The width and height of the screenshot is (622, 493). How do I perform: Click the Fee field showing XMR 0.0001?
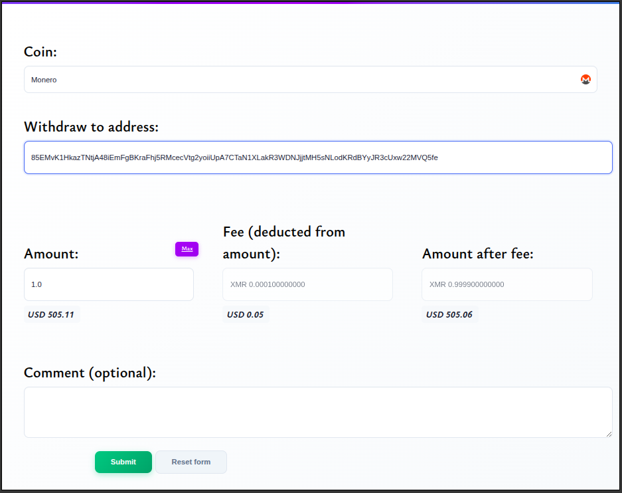[307, 284]
